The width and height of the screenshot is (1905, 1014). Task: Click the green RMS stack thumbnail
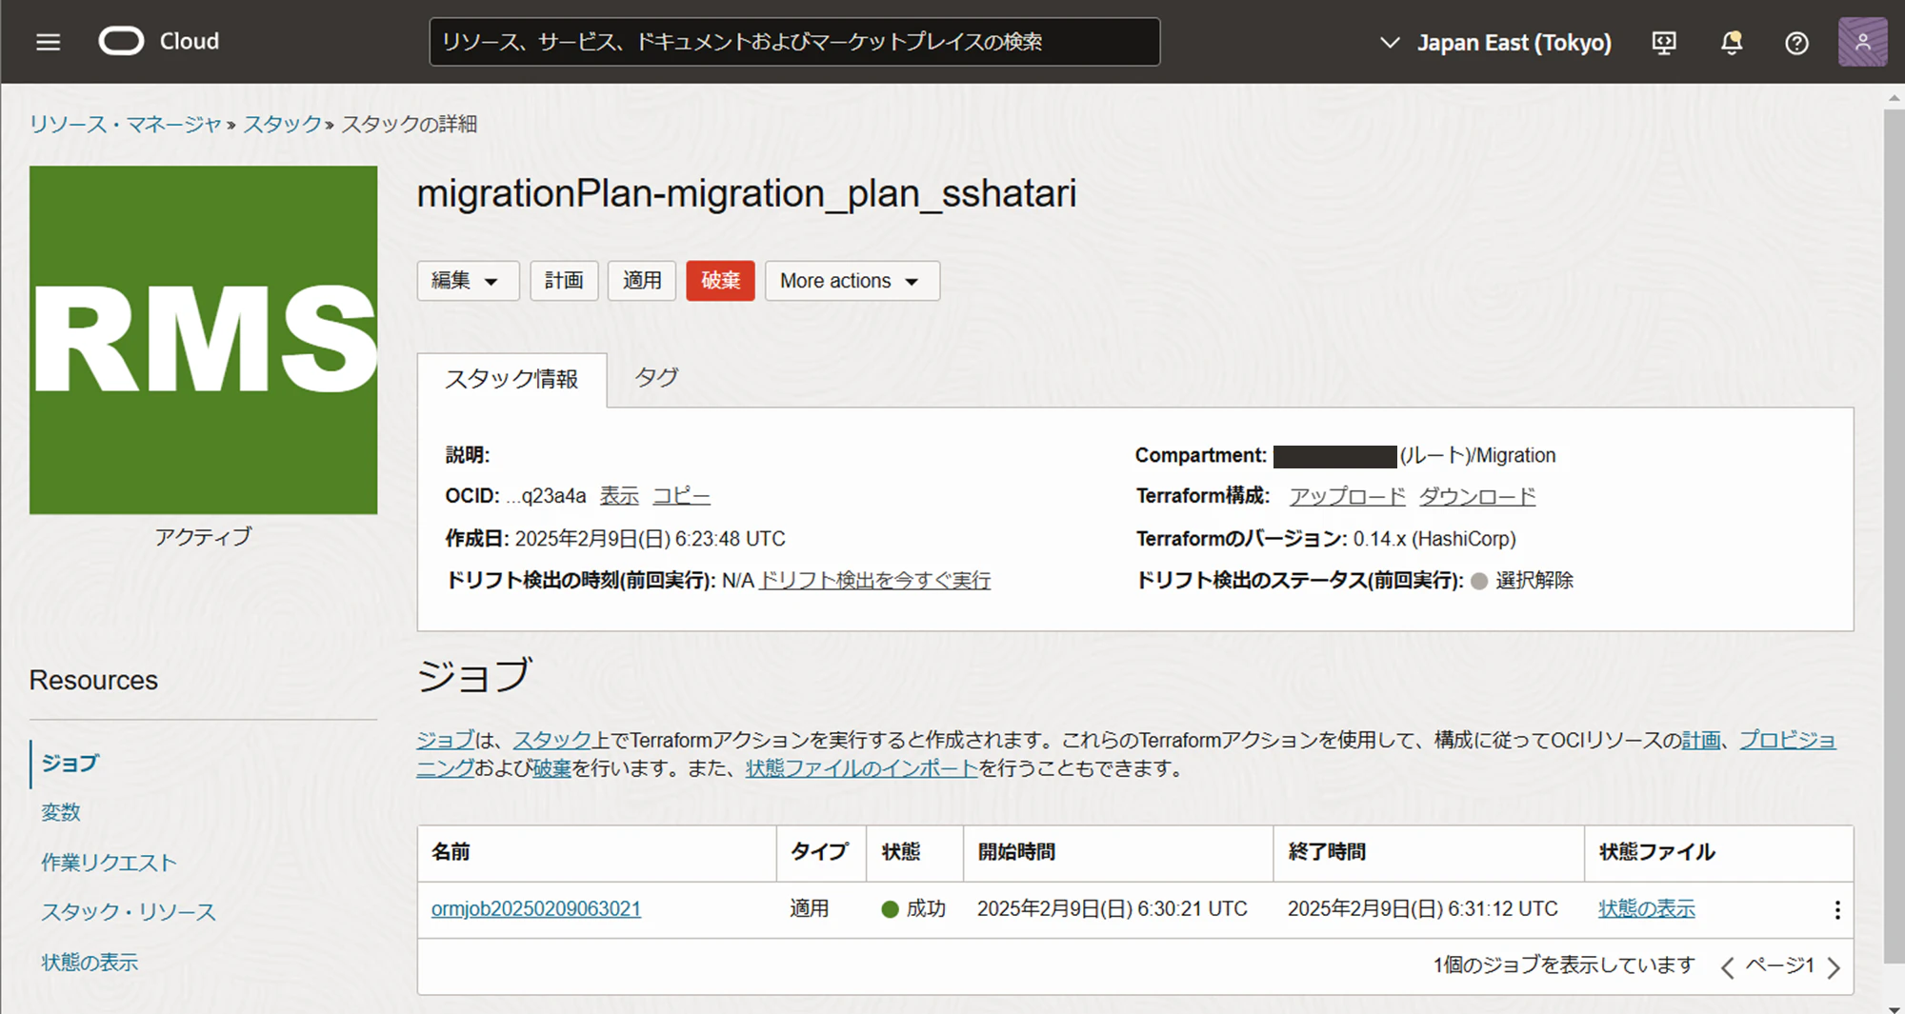(204, 340)
